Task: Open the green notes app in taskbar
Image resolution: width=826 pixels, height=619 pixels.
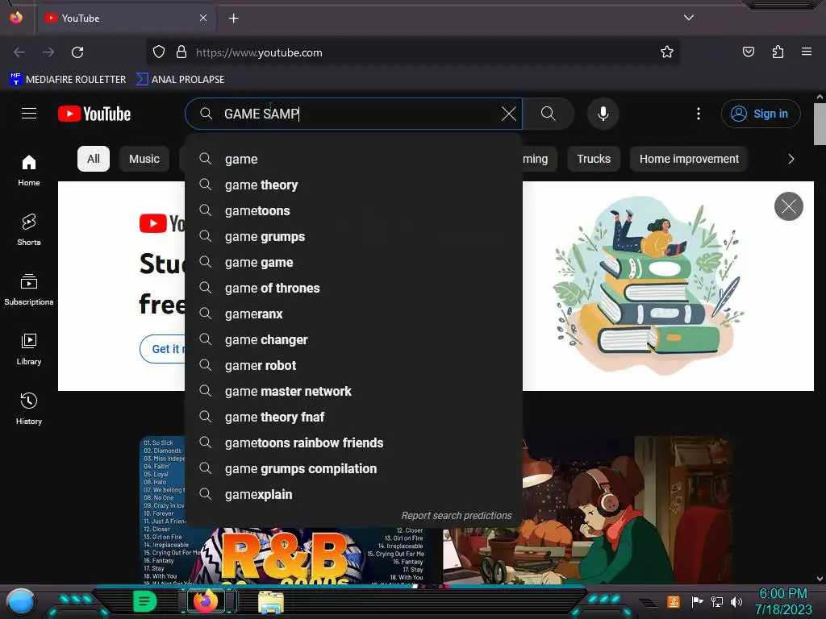Action: click(x=145, y=601)
